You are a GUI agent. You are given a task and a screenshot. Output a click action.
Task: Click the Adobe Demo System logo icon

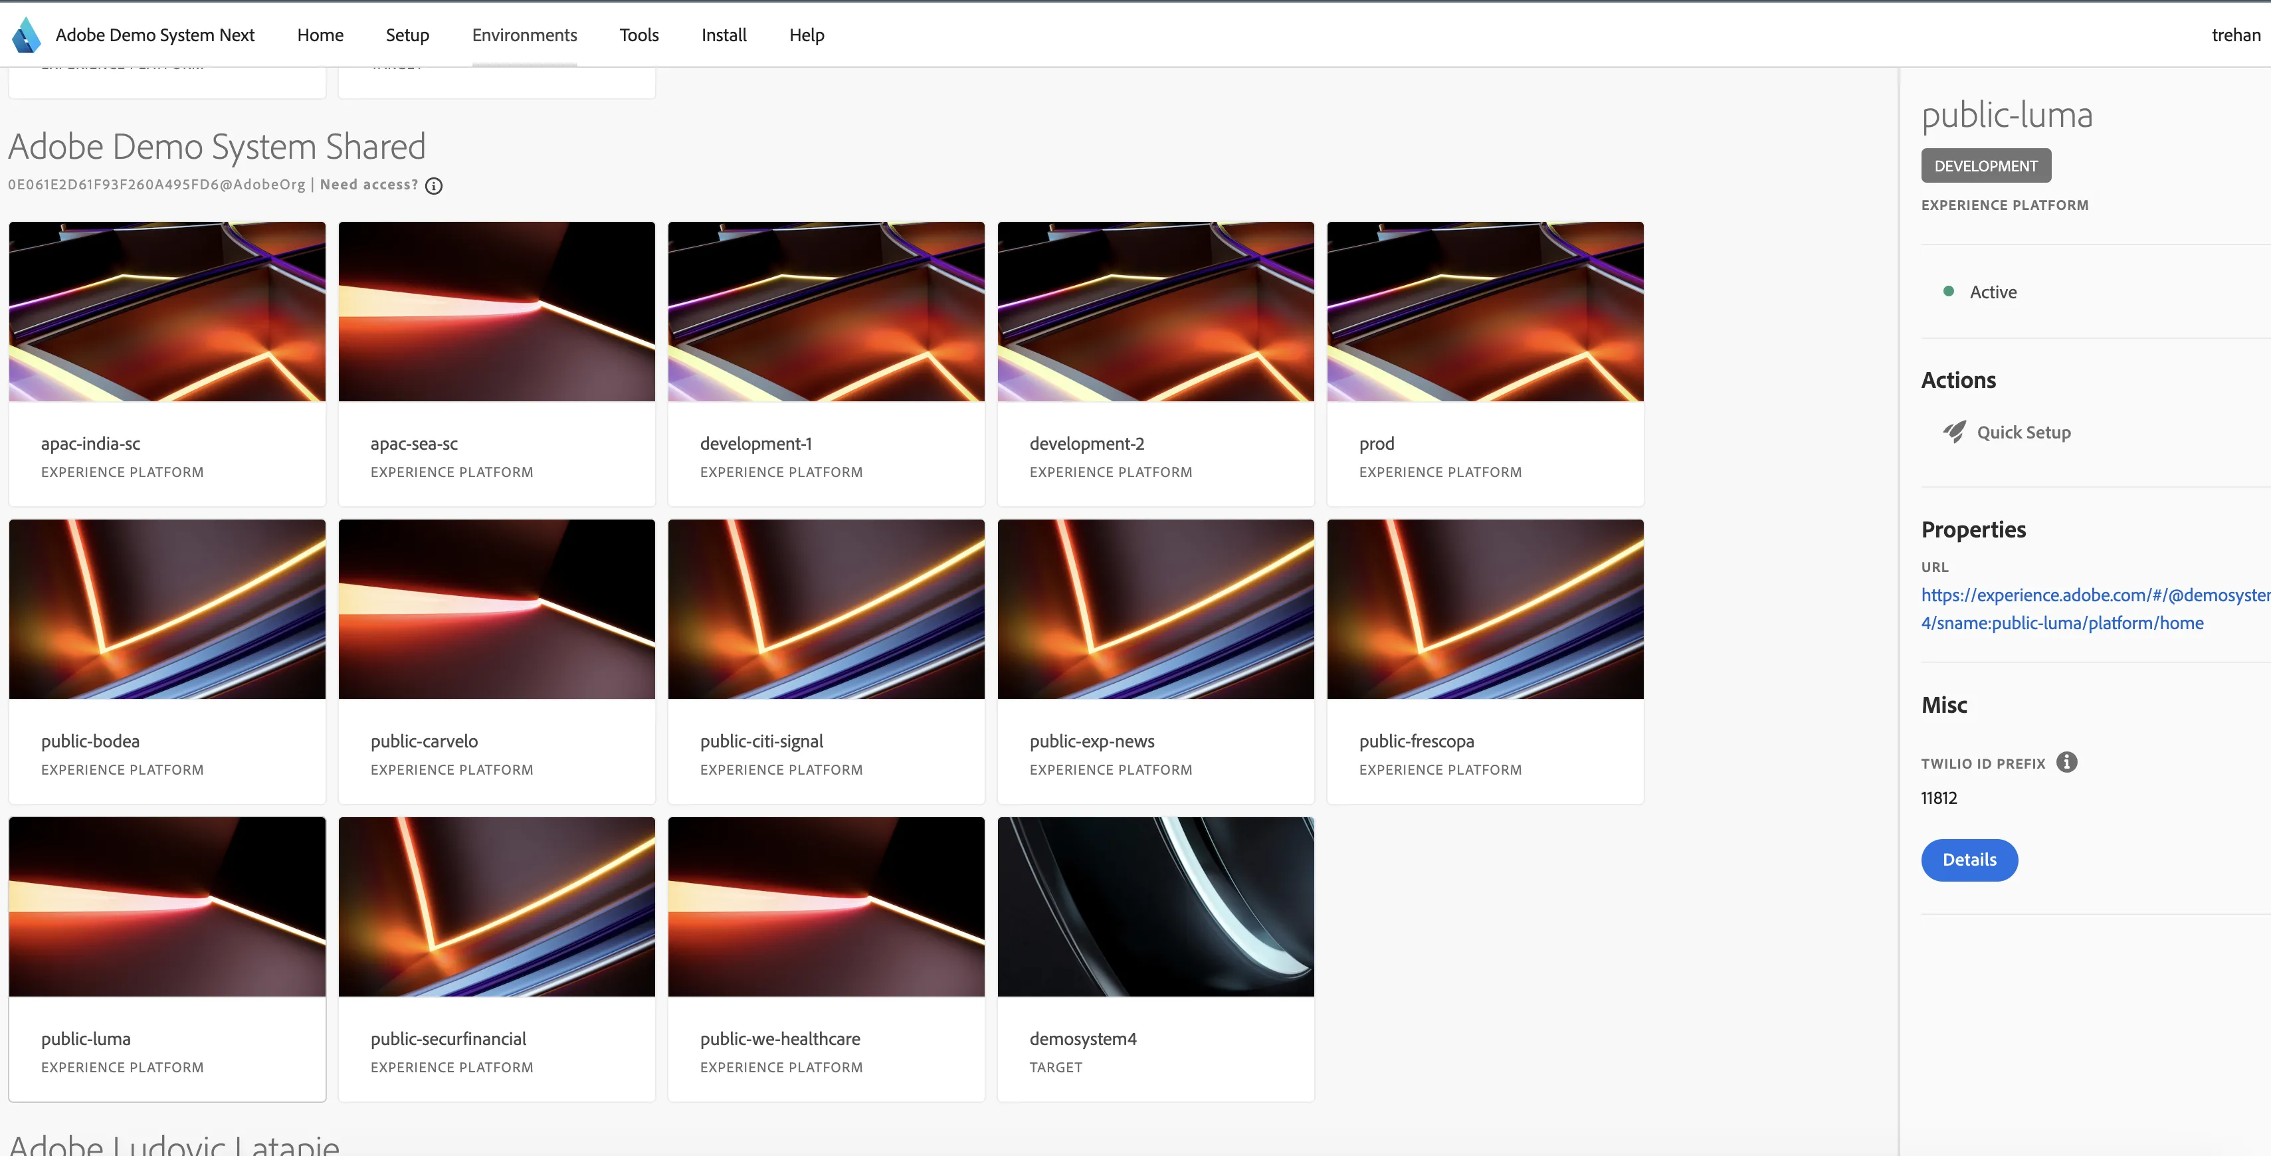click(x=25, y=35)
